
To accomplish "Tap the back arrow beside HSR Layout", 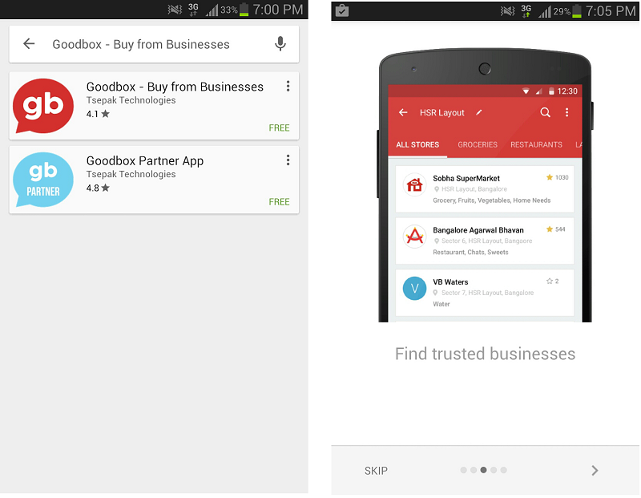I will coord(403,112).
